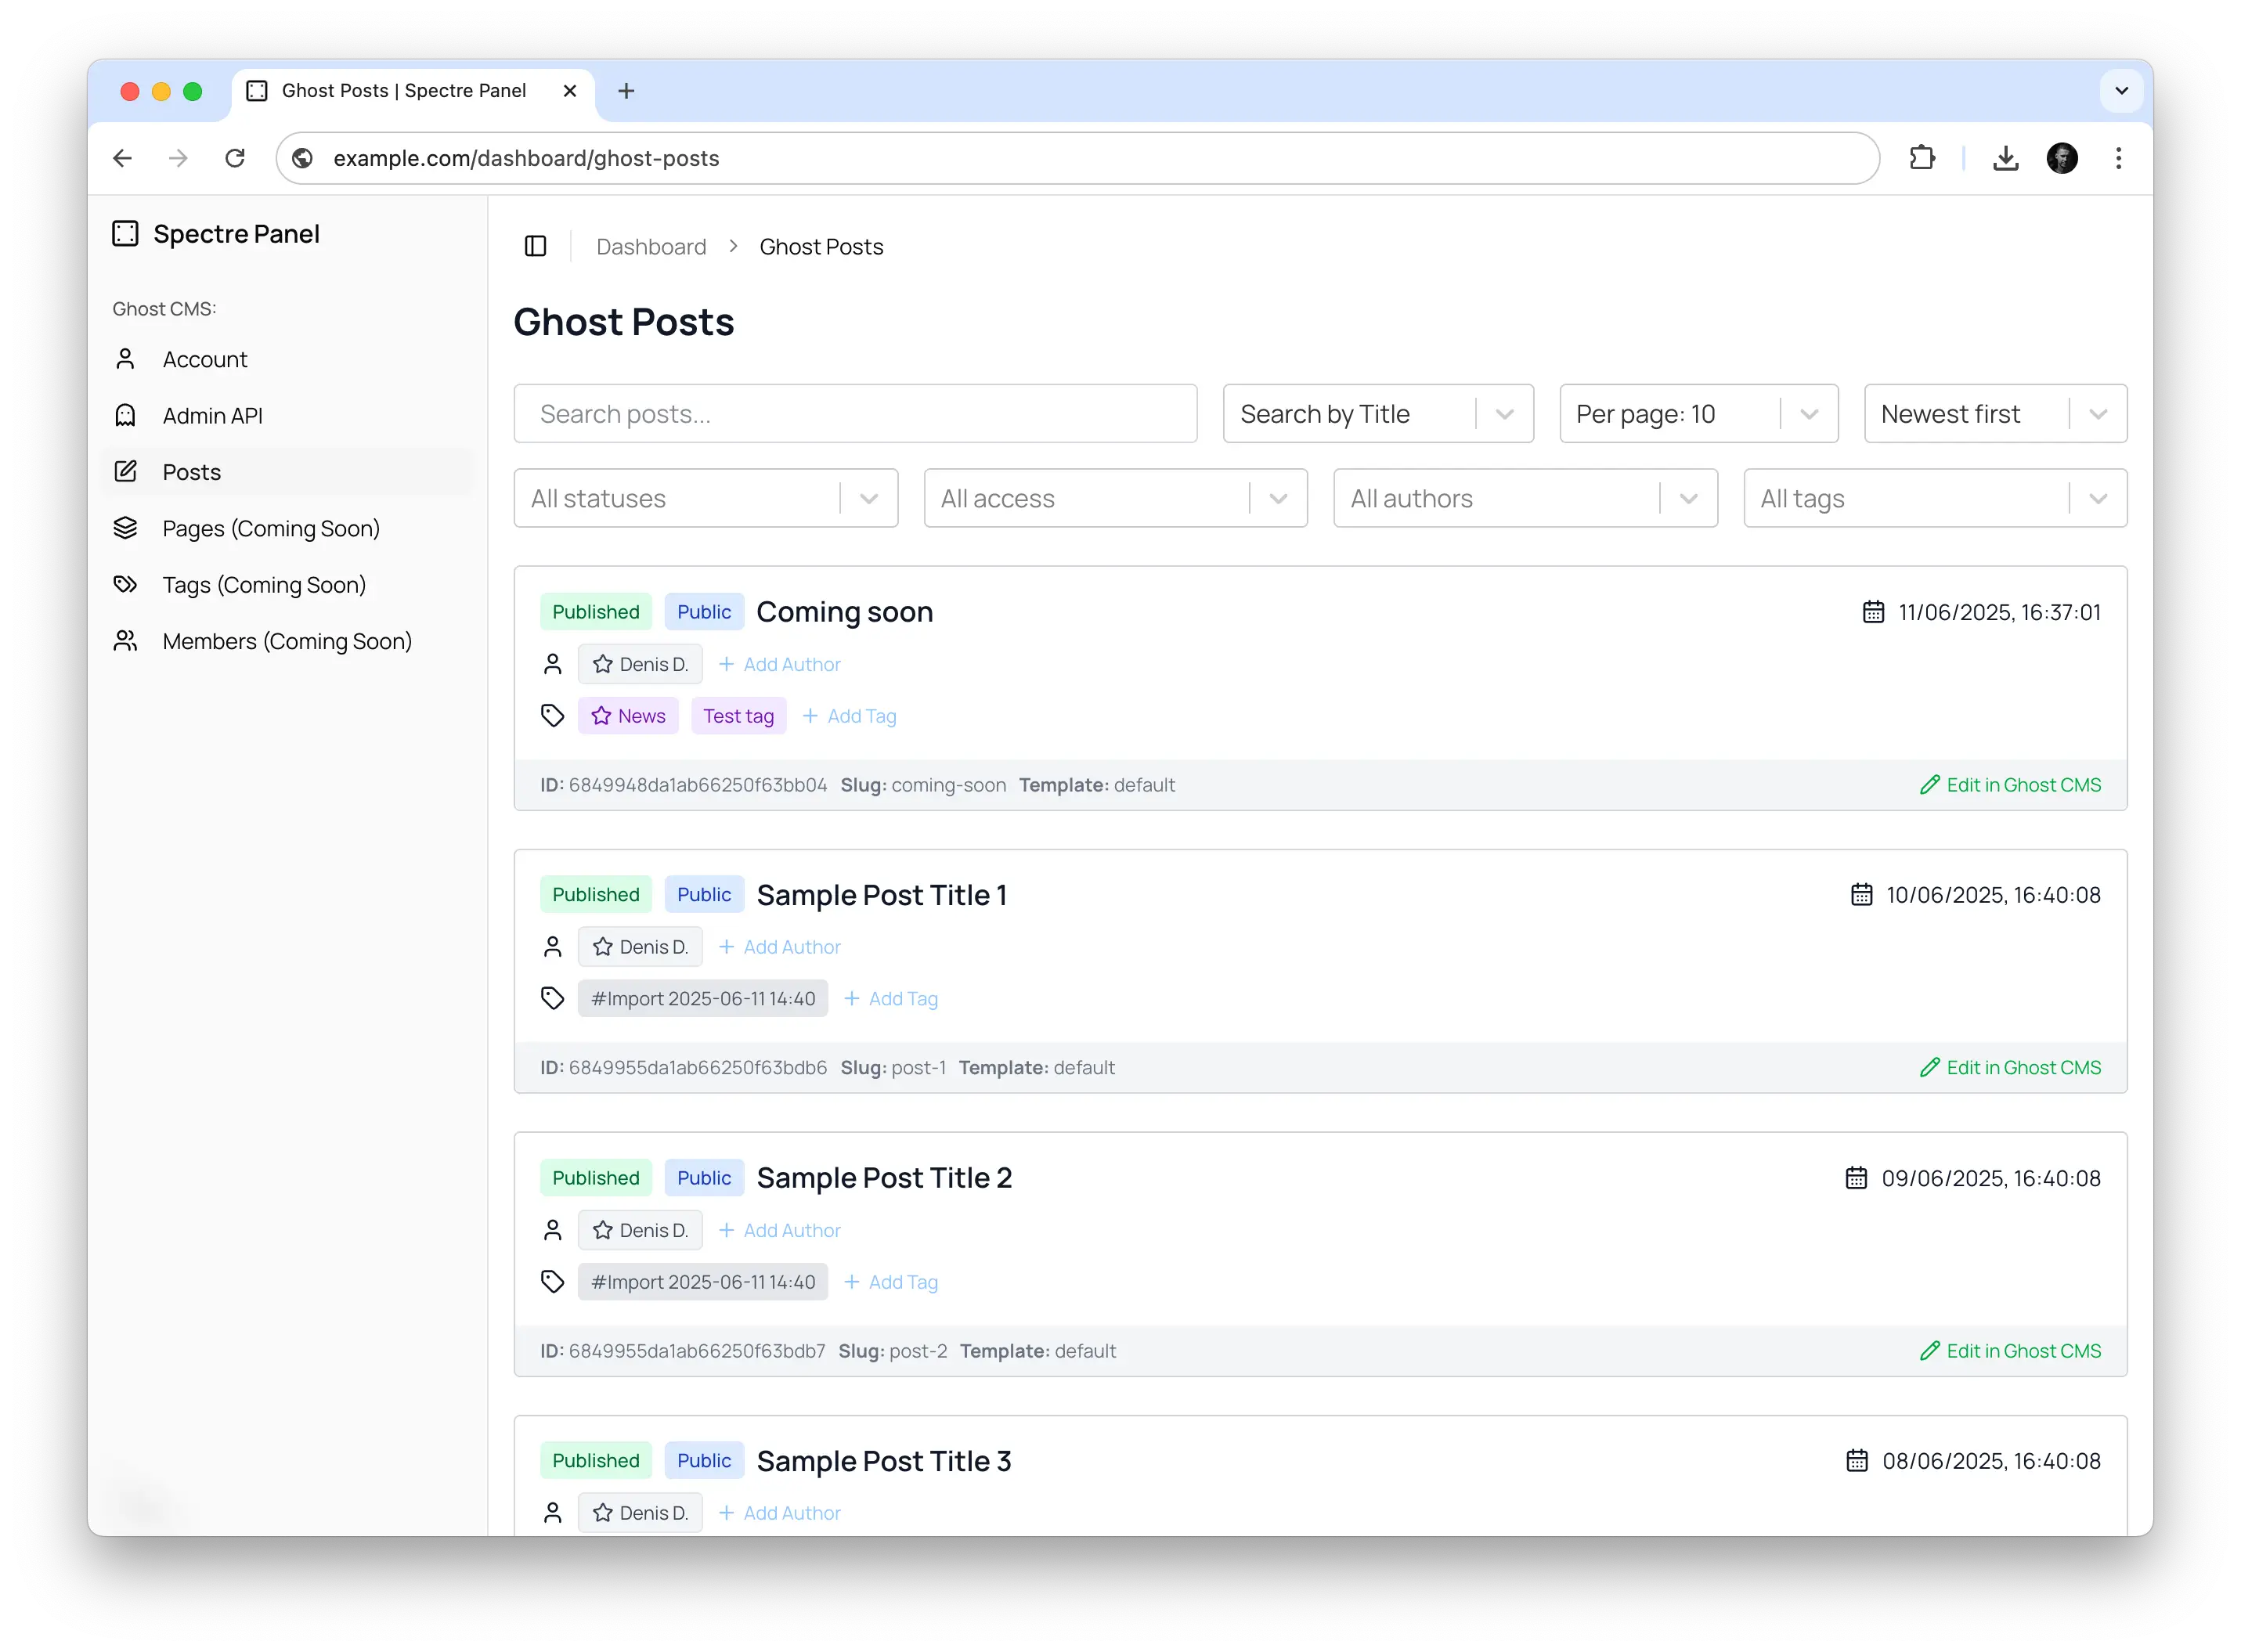Click author person icon on Coming soon post
This screenshot has width=2241, height=1652.
point(552,664)
